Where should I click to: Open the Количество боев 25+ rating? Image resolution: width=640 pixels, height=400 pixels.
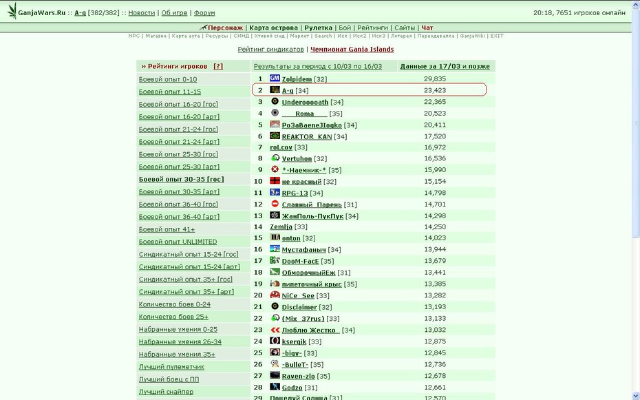[173, 317]
